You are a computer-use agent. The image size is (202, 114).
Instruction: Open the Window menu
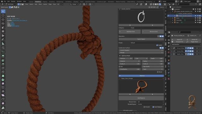tap(19, 1)
